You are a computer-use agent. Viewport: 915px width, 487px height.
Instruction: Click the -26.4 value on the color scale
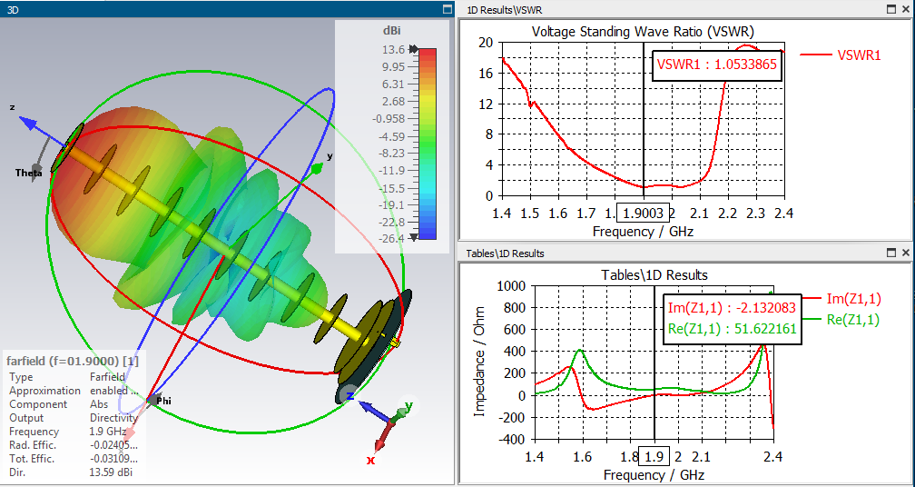pyautogui.click(x=391, y=238)
